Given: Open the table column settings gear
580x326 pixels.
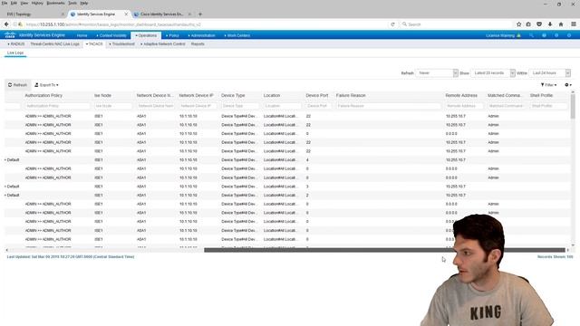Looking at the screenshot, I should click(x=568, y=85).
